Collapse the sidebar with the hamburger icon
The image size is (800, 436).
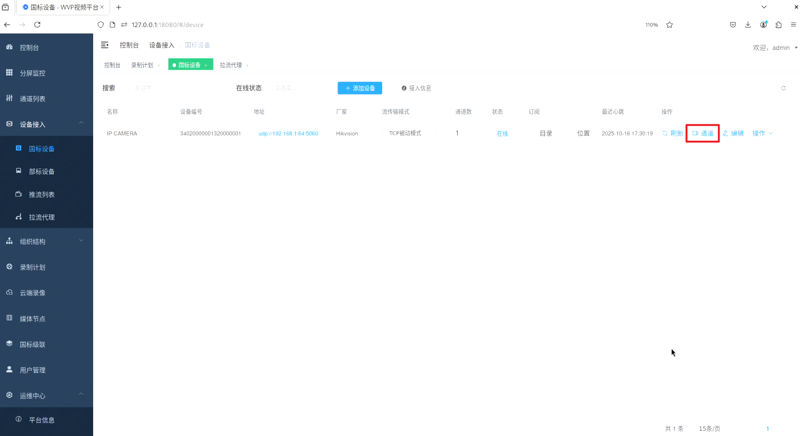pos(105,45)
